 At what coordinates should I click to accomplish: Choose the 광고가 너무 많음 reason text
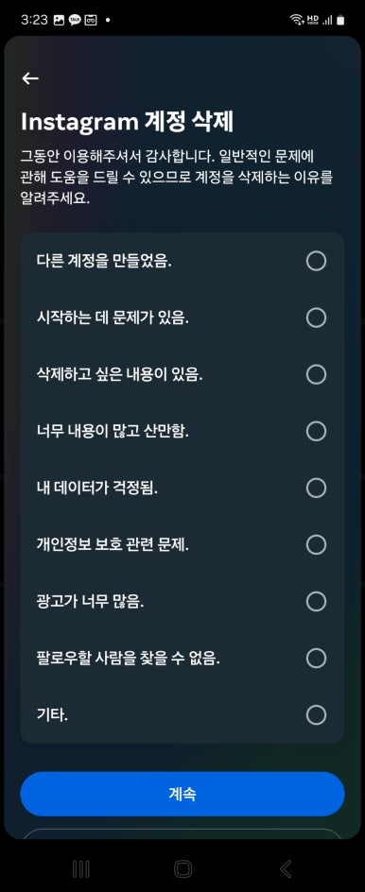90,601
